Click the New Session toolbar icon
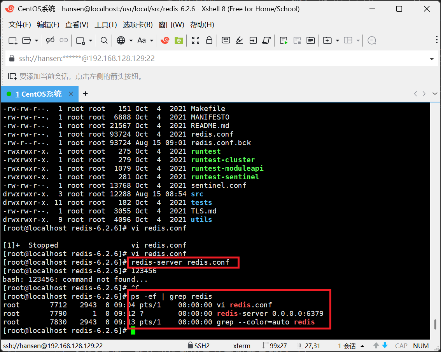 click(13, 40)
